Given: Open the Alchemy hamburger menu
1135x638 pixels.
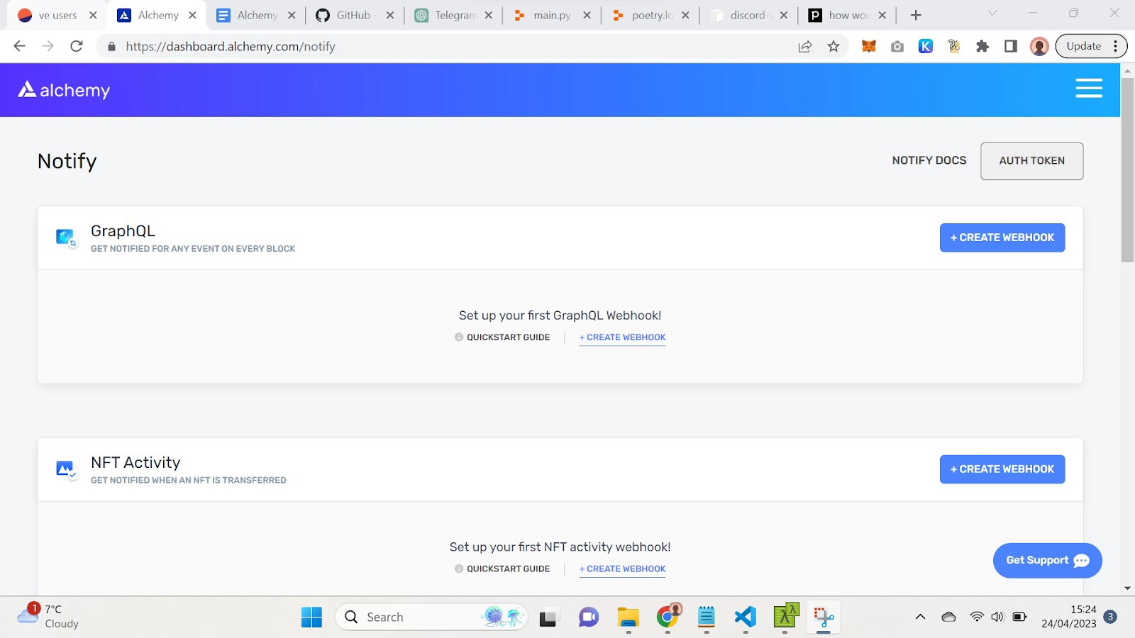Looking at the screenshot, I should click(x=1088, y=89).
